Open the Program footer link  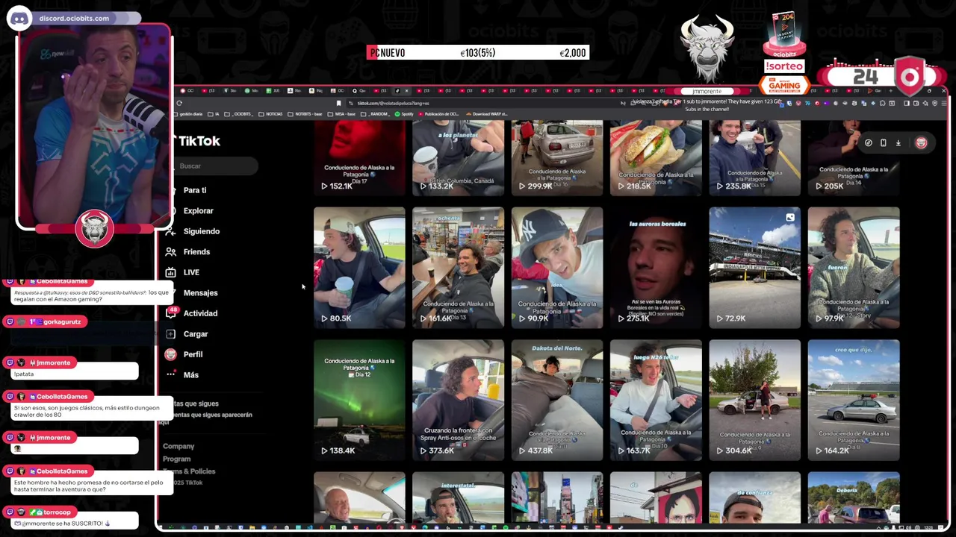click(177, 459)
